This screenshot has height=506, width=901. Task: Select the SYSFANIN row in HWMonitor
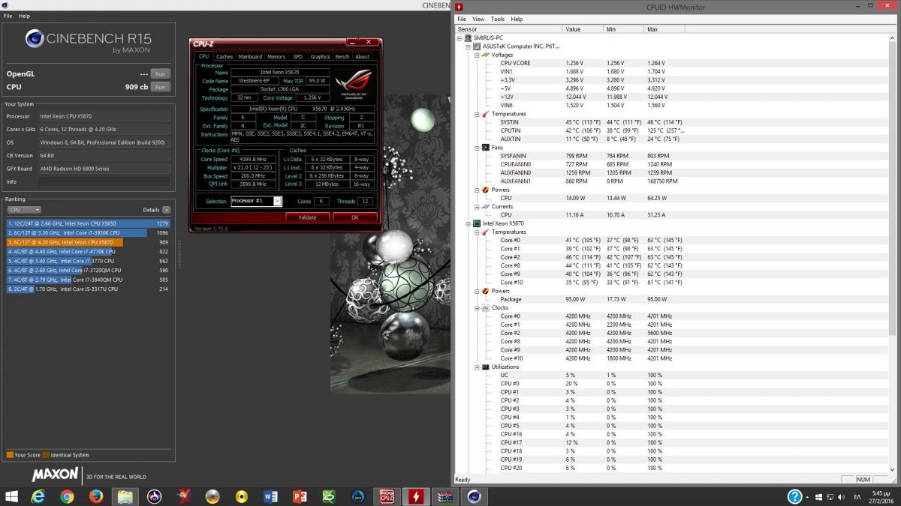(x=673, y=156)
